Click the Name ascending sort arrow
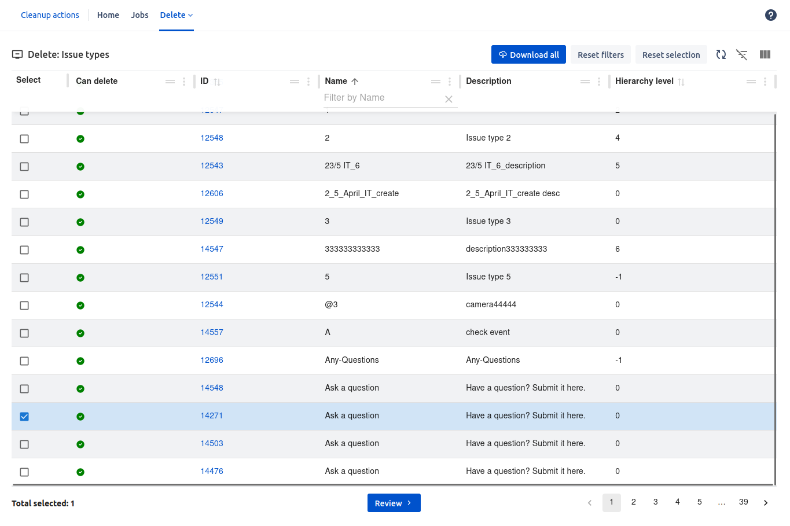Screen dimensions: 790x526 (x=355, y=82)
